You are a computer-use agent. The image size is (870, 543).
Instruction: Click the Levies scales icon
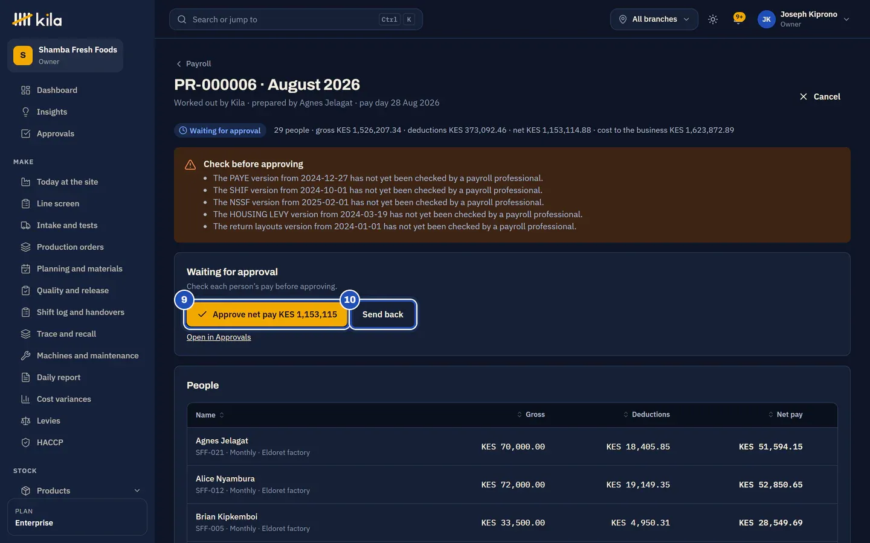pyautogui.click(x=25, y=421)
